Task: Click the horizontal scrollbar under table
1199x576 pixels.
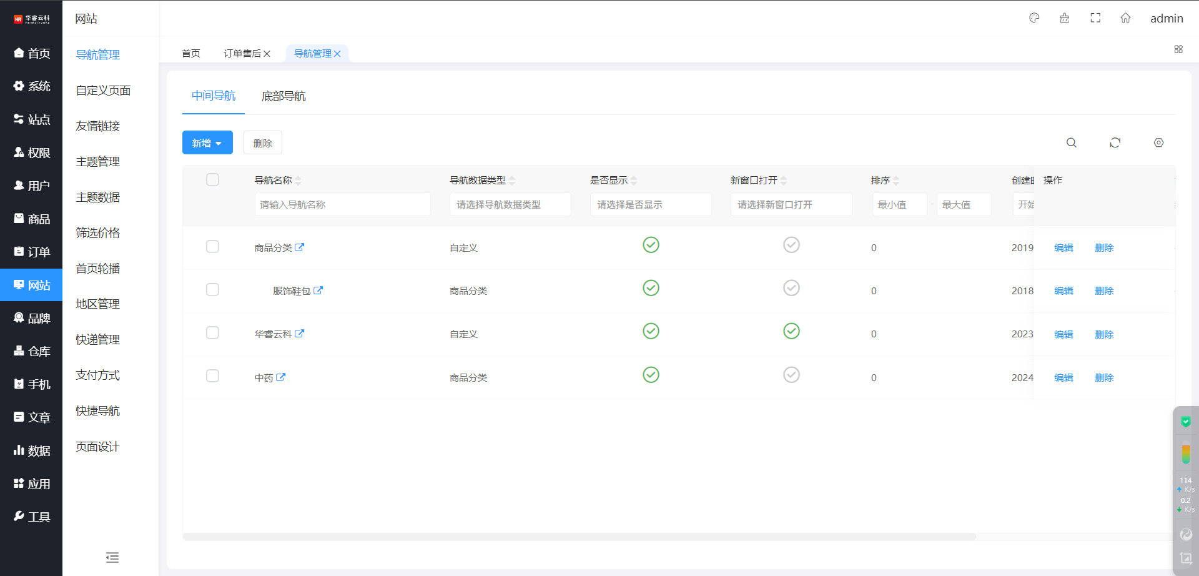Action: click(579, 537)
